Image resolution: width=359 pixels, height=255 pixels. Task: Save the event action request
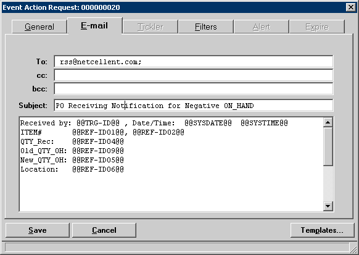38,230
